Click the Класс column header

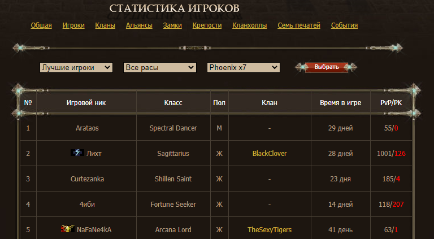[x=173, y=103]
